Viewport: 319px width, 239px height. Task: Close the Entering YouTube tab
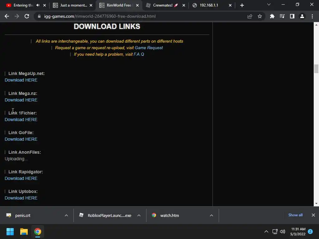pyautogui.click(x=45, y=5)
